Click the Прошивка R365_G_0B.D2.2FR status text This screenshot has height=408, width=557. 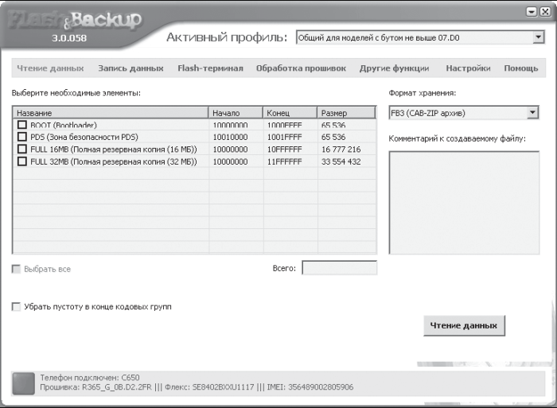[x=95, y=387]
